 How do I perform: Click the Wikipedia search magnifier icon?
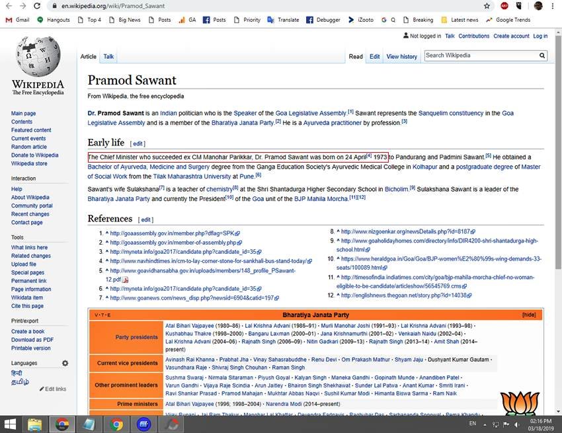[x=542, y=56]
